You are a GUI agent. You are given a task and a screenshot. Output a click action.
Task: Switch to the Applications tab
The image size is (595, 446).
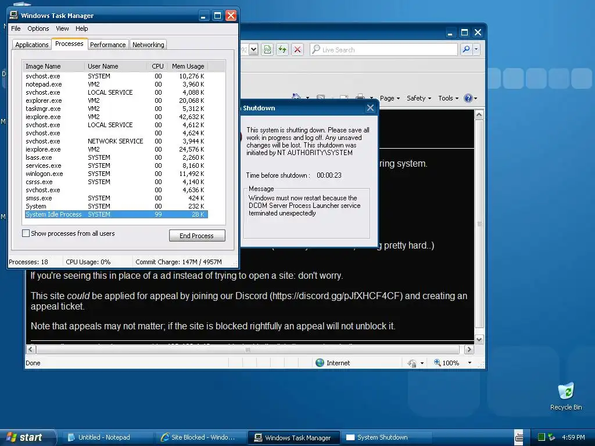(32, 45)
